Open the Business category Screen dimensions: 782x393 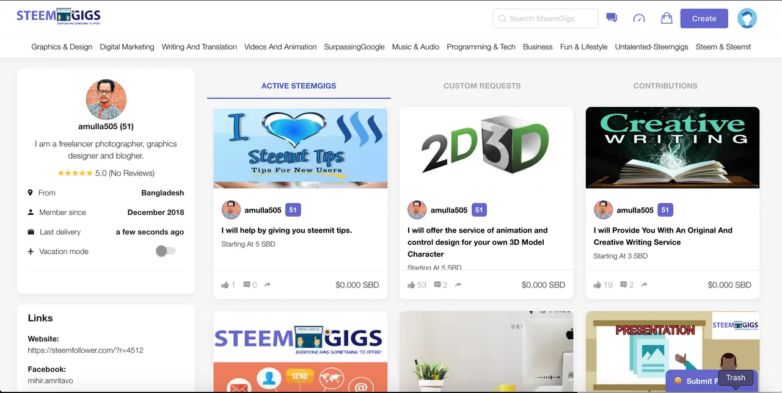tap(538, 47)
